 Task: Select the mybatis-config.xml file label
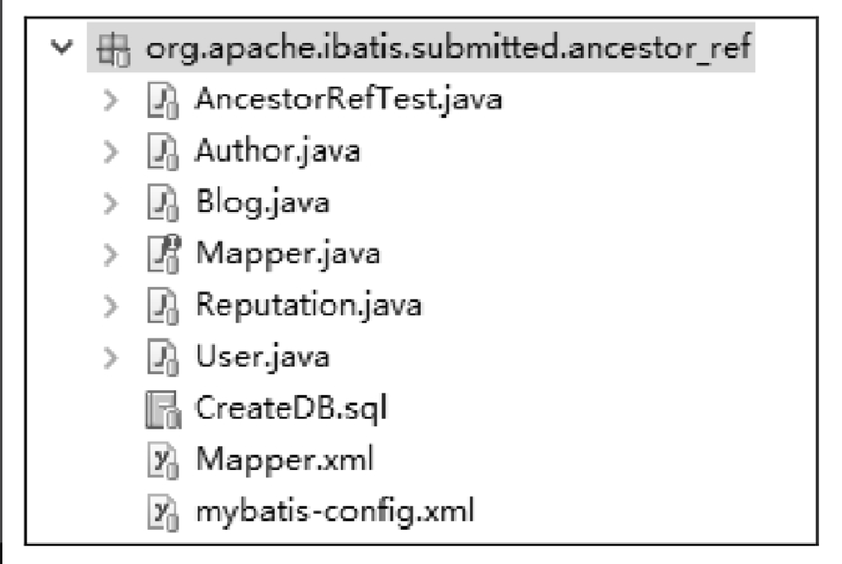[335, 512]
